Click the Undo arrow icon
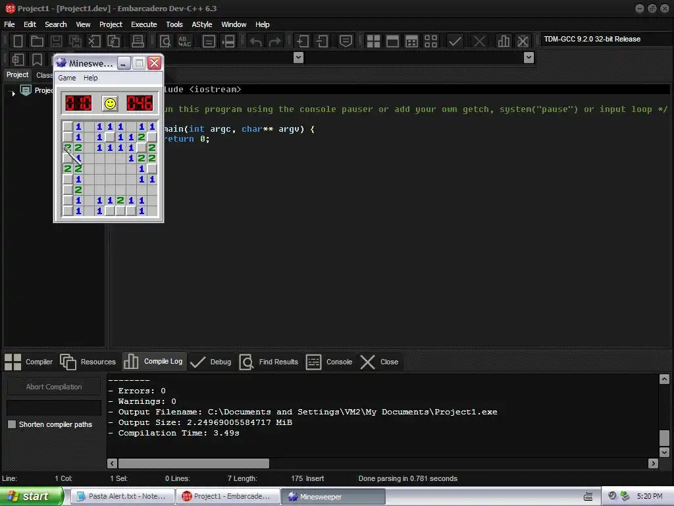 [x=256, y=42]
